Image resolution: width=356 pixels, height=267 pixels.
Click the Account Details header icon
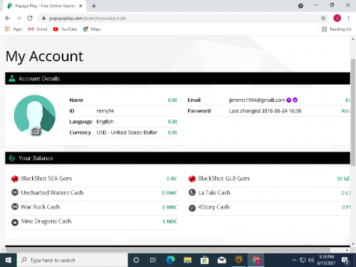tap(11, 78)
